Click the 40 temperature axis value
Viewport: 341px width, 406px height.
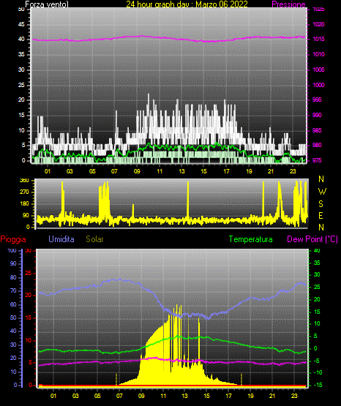pos(317,251)
